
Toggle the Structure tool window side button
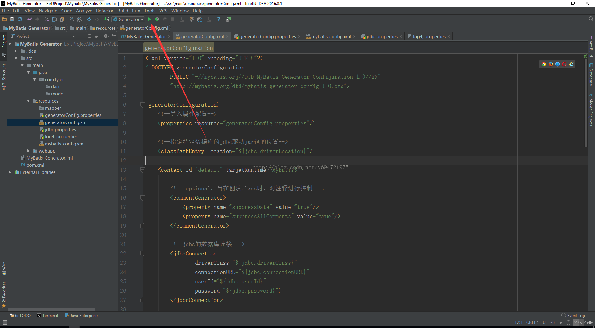(x=4, y=77)
